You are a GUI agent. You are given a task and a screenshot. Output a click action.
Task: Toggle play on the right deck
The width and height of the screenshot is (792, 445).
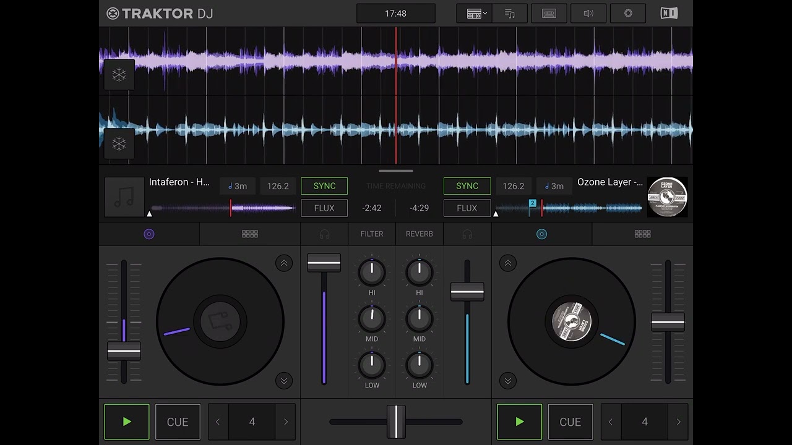pos(520,422)
